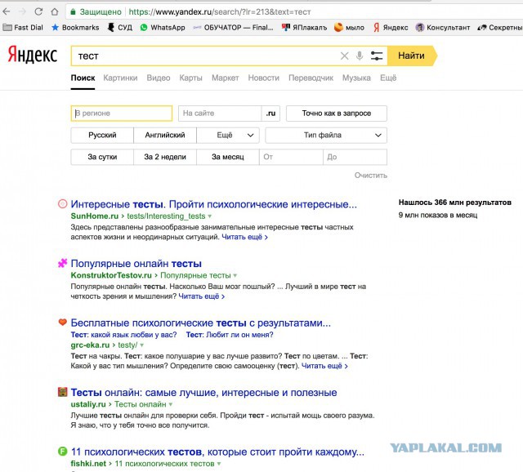
Task: Open Тест: Любит ли он меня? sitelink
Action: click(230, 335)
